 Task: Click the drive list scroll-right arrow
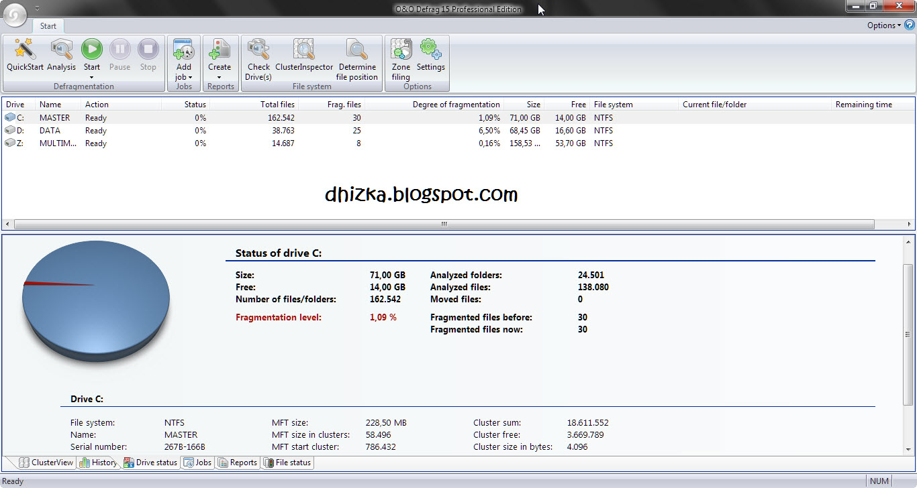click(x=909, y=225)
